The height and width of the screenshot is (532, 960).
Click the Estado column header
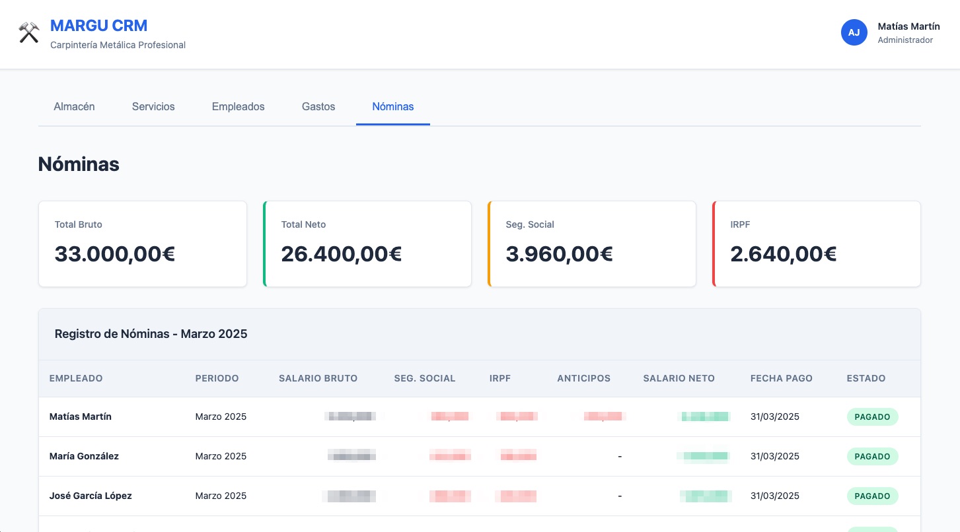coord(866,378)
